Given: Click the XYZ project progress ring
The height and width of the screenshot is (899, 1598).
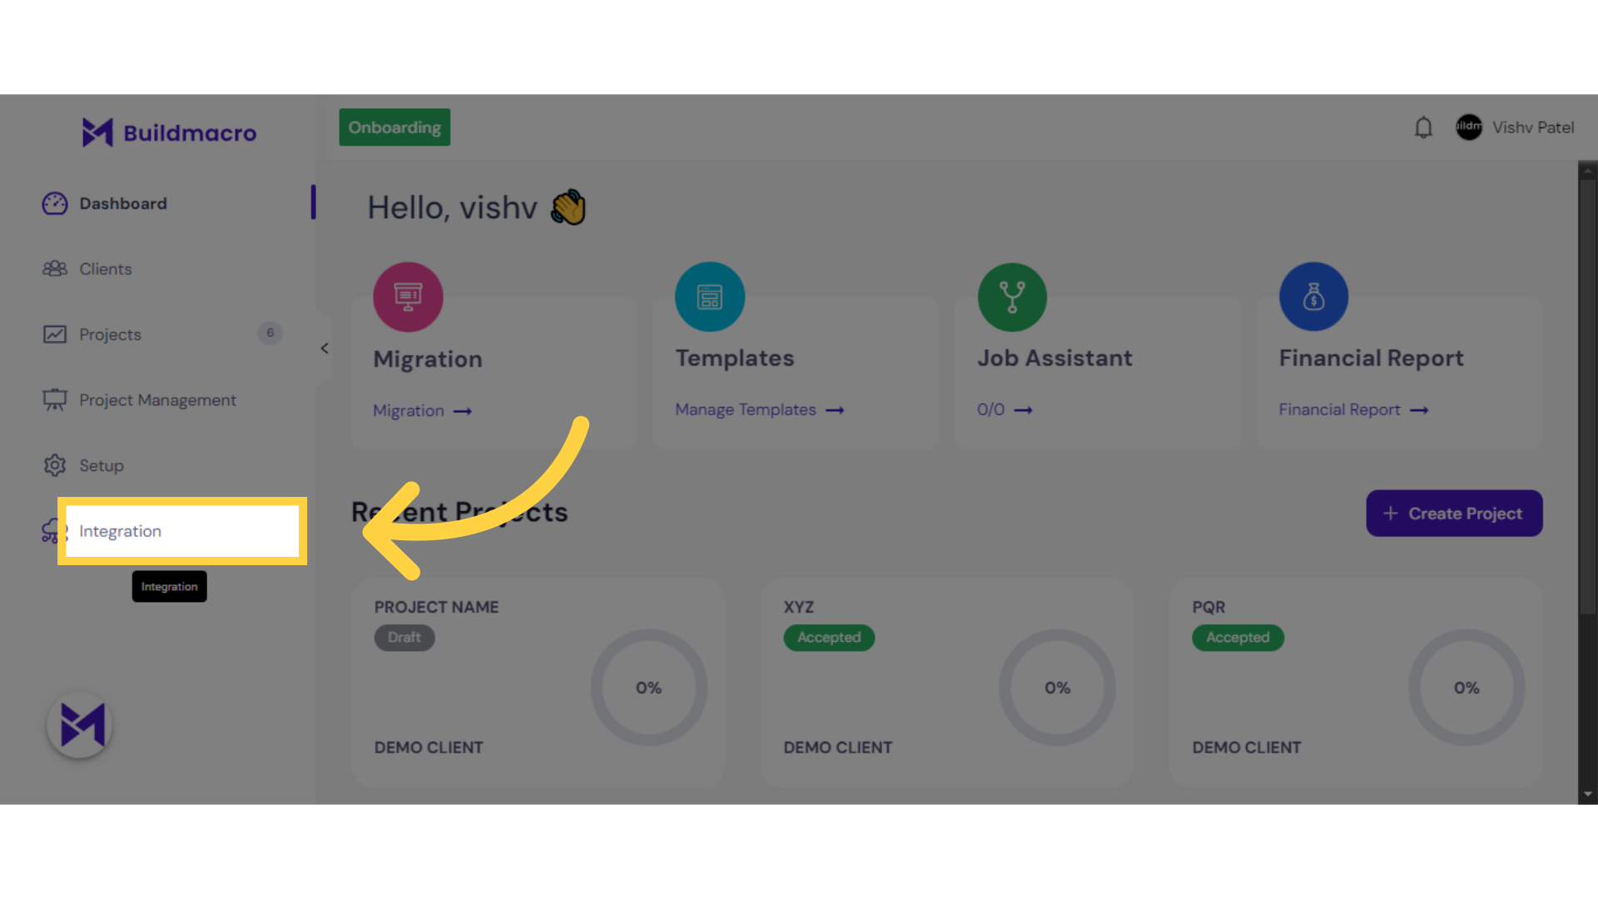Looking at the screenshot, I should 1058,688.
